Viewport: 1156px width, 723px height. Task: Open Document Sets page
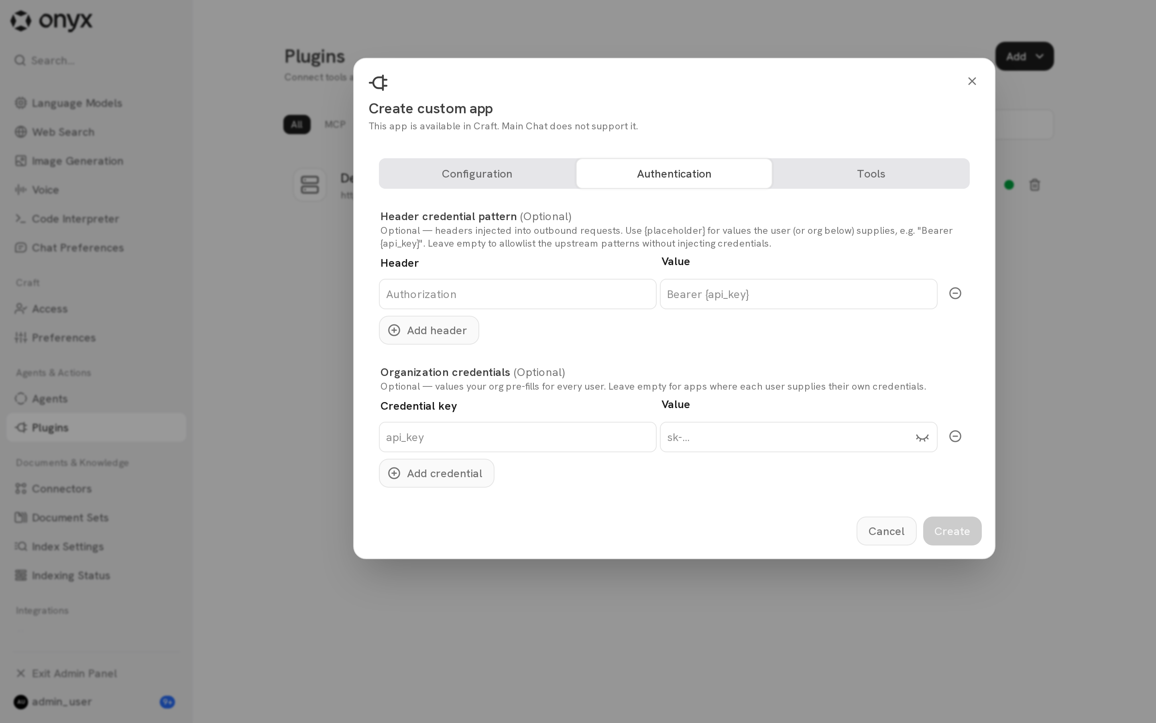click(96, 517)
